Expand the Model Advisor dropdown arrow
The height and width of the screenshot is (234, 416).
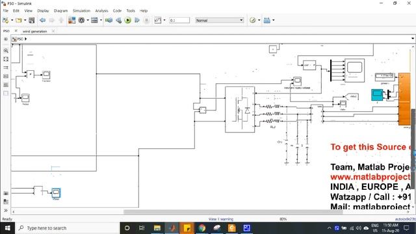(259, 20)
